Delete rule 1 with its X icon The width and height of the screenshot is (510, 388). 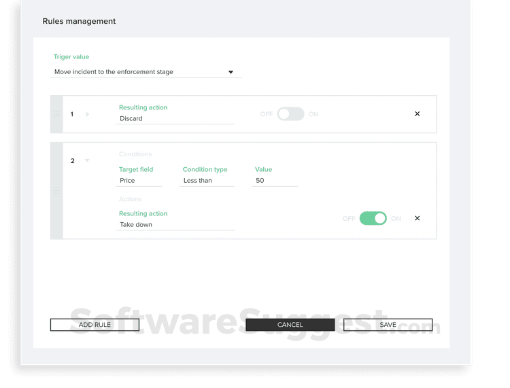[418, 113]
